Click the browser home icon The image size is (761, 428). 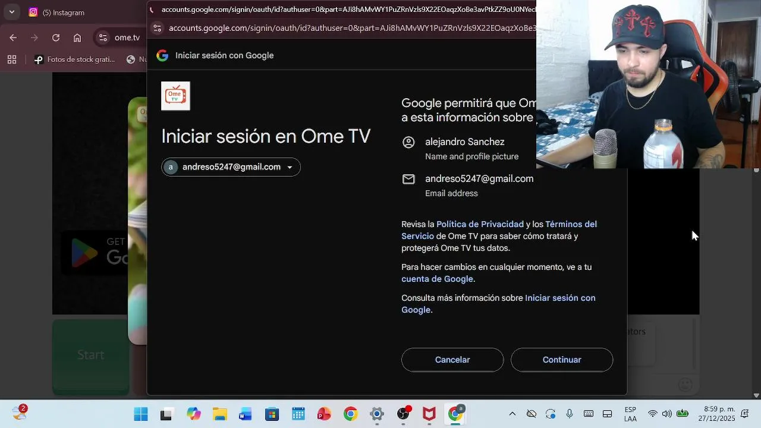77,37
